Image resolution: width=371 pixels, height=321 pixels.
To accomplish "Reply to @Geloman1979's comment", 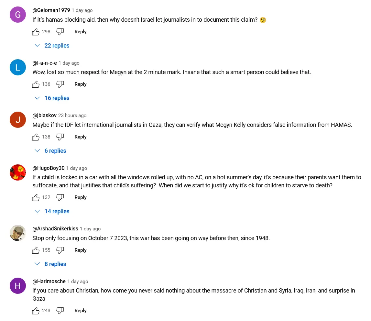I will coord(81,32).
